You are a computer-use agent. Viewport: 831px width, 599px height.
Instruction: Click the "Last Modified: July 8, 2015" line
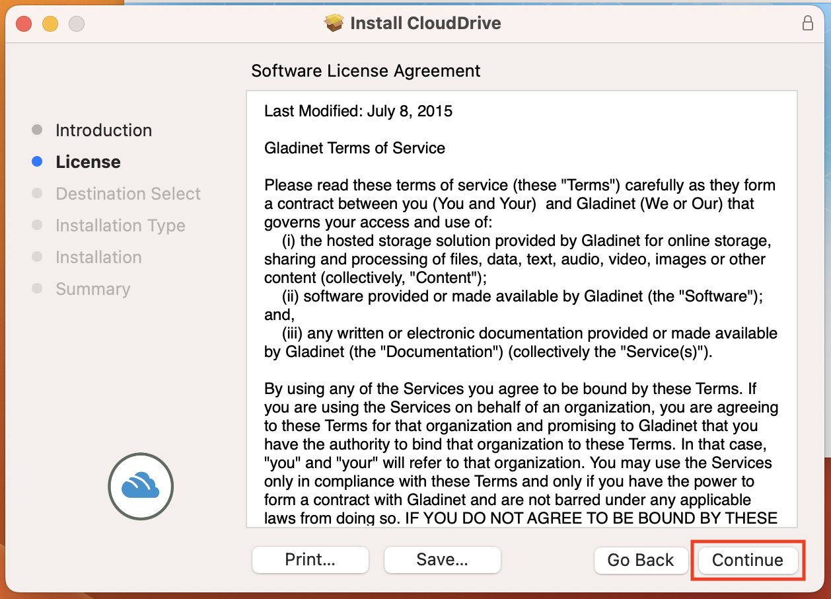pos(358,111)
